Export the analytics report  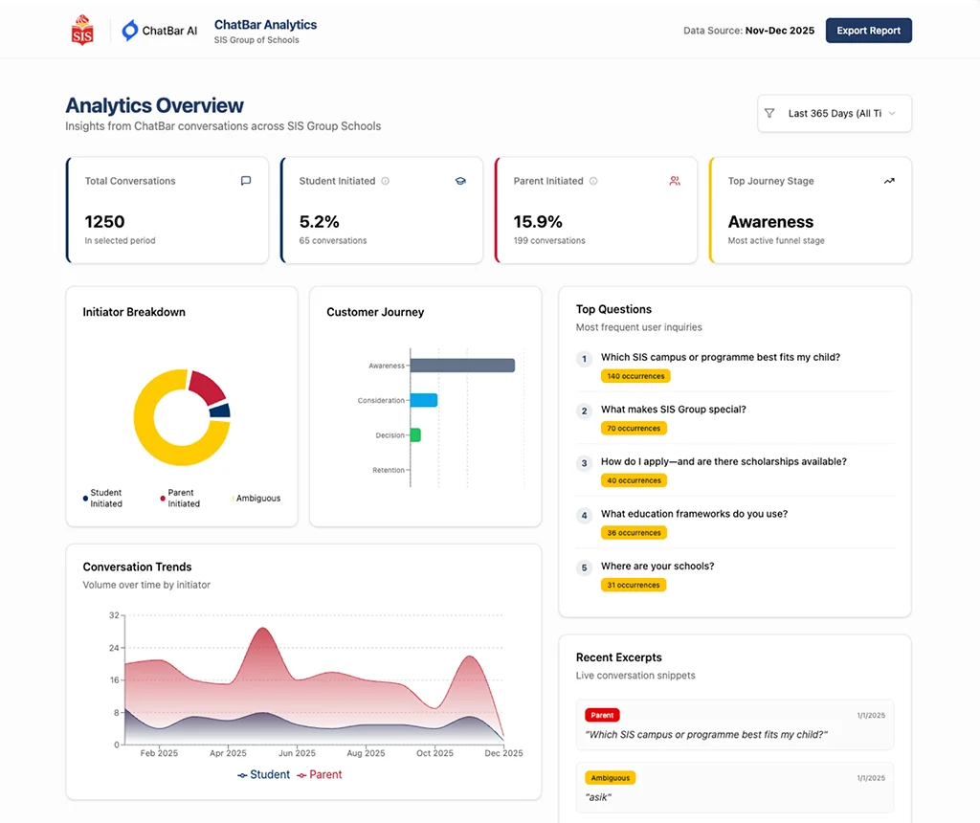pos(868,31)
